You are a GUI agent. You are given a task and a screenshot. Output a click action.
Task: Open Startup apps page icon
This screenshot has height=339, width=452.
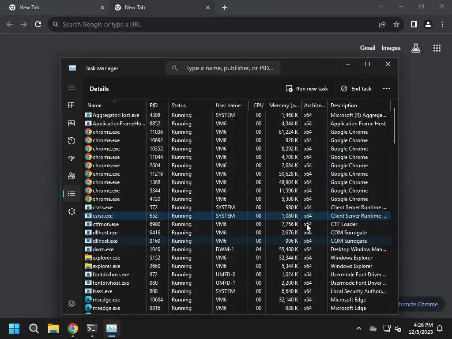point(72,158)
